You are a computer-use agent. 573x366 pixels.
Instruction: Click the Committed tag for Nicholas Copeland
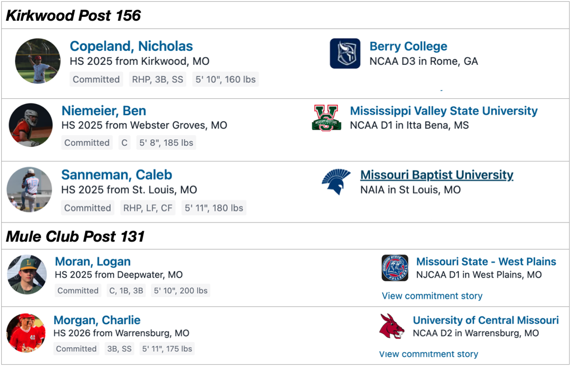click(96, 79)
